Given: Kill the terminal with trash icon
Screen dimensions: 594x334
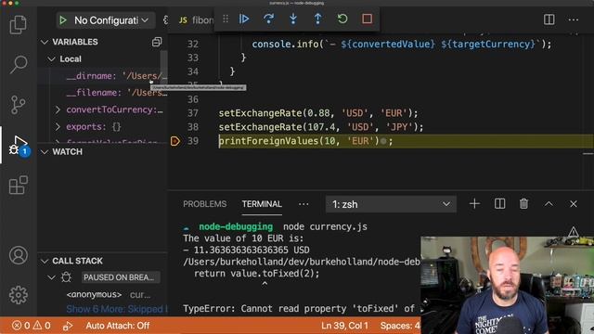Looking at the screenshot, I should pos(523,204).
